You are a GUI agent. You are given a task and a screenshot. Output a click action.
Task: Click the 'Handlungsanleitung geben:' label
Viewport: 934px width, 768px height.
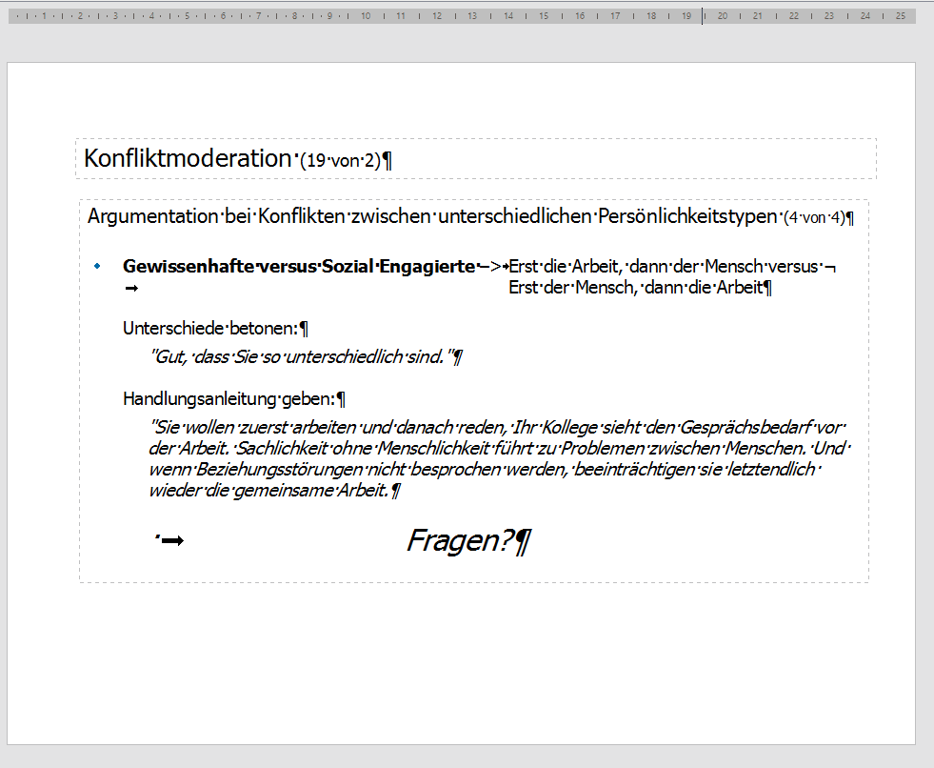(229, 399)
